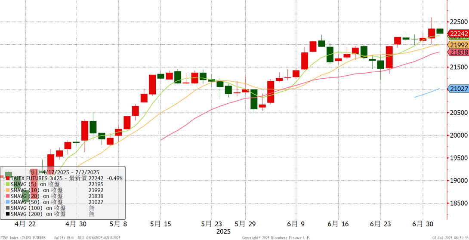The height and width of the screenshot is (240, 469).
Task: Click the blue 21027 price tag on axis
Action: [458, 89]
